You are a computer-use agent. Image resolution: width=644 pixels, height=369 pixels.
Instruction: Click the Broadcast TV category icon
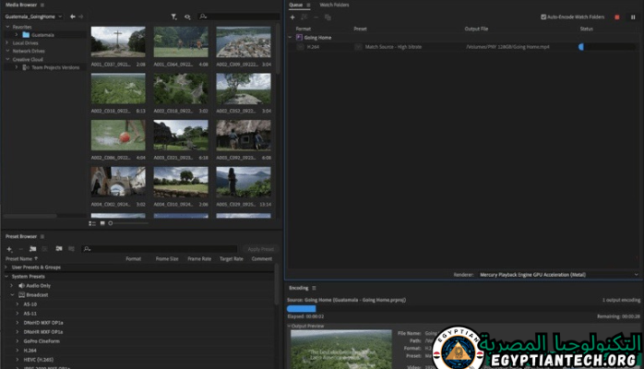(x=22, y=294)
